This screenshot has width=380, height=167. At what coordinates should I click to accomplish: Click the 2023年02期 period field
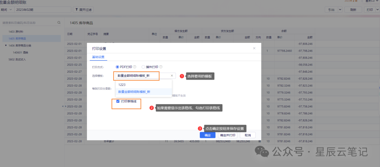(43, 10)
